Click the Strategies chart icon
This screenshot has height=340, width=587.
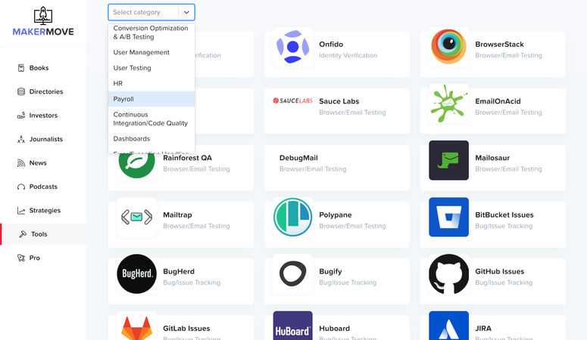pyautogui.click(x=21, y=210)
